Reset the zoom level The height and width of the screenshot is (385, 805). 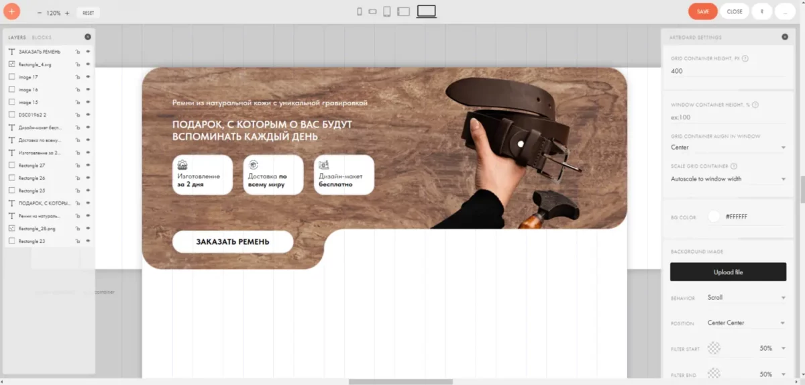[88, 13]
